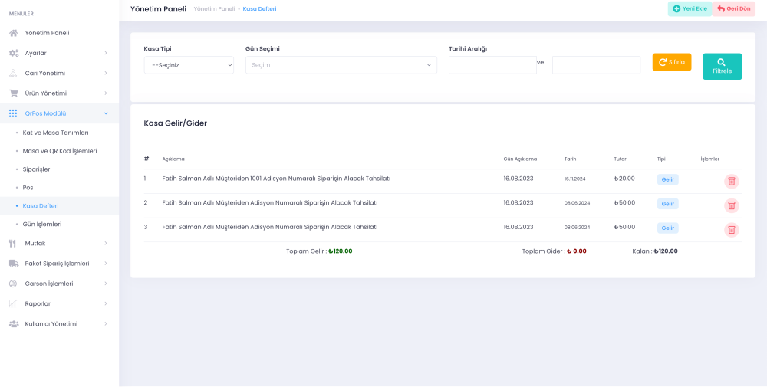The image size is (767, 387).
Task: Click the Geri Dön button
Action: [x=734, y=8]
